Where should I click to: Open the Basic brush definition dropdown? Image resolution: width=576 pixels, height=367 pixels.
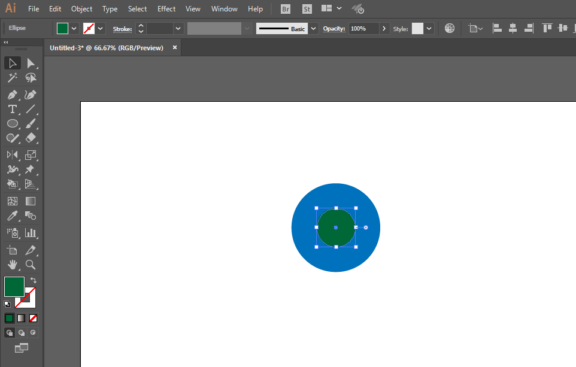point(313,29)
